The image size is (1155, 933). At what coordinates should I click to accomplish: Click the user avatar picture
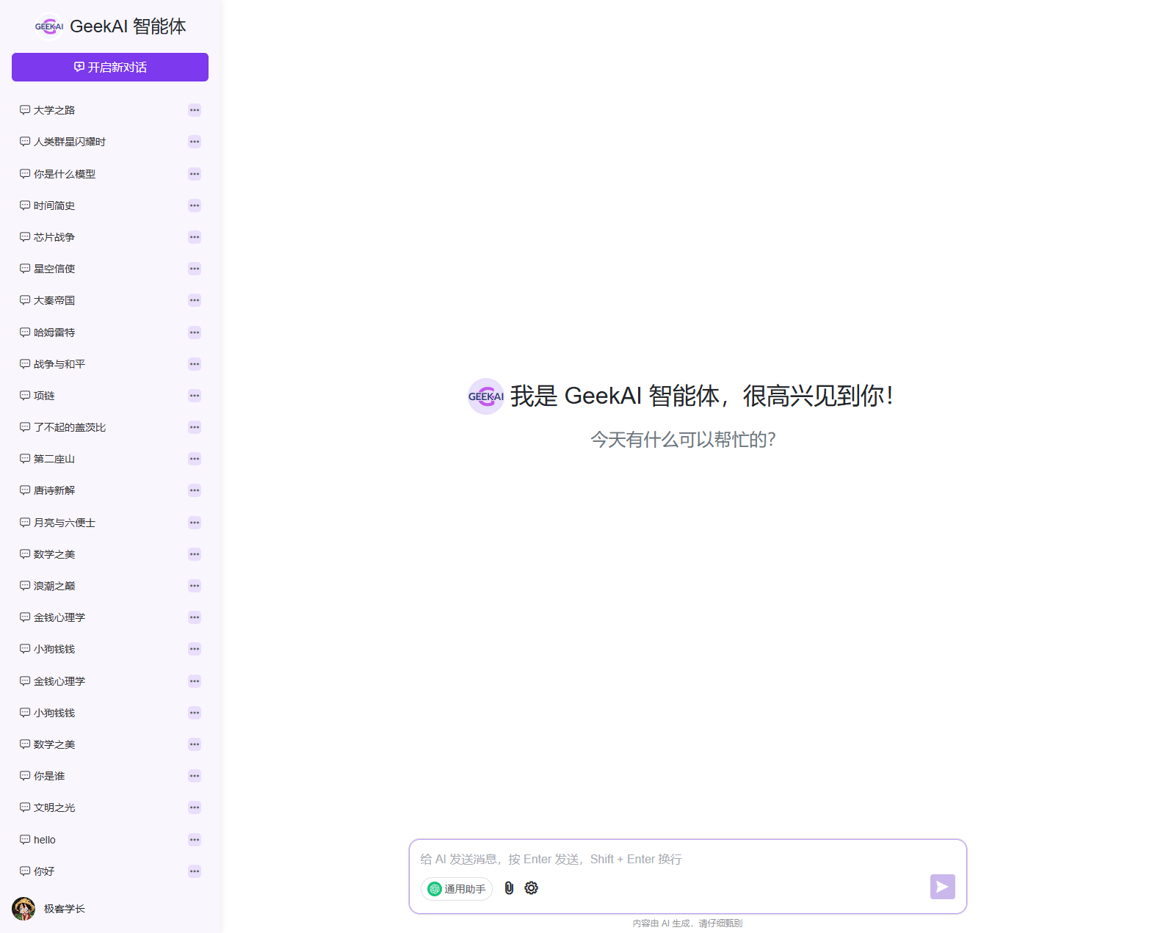tap(23, 909)
